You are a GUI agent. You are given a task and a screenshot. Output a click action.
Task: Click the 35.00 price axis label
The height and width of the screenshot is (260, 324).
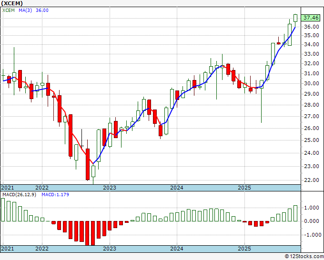point(312,35)
